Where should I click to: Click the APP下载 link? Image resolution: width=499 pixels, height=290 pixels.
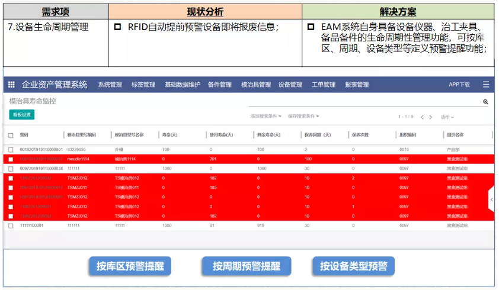pos(459,85)
